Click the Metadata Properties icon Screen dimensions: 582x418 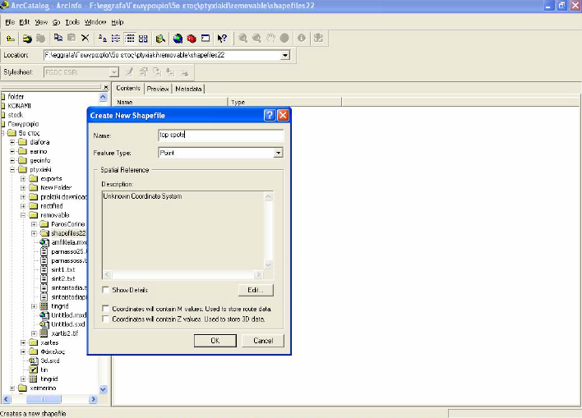tap(143, 72)
